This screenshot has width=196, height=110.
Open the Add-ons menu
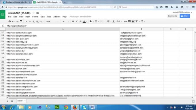coord(57,17)
